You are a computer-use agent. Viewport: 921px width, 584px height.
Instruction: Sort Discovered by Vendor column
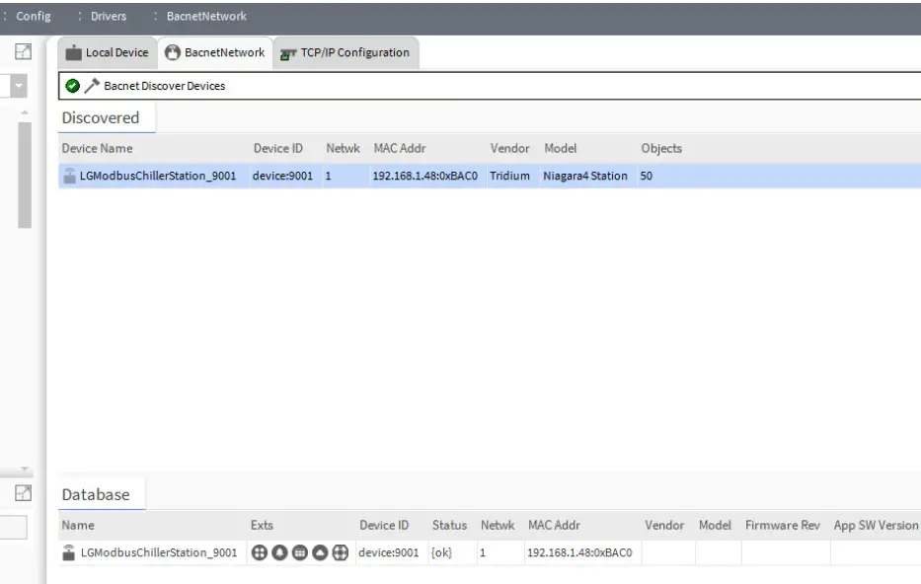pos(509,149)
